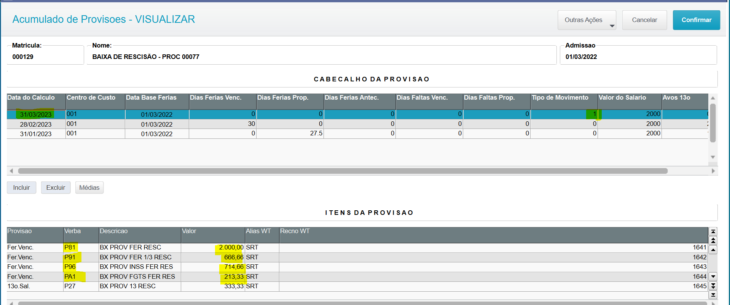
Task: Click verba P81 cell
Action: [81, 248]
